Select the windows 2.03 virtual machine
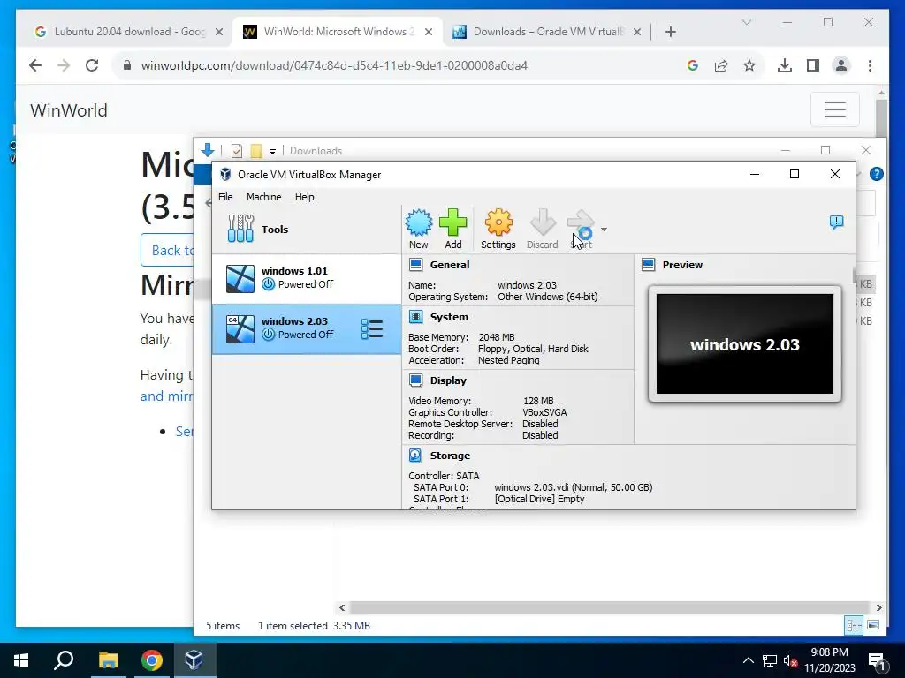Image resolution: width=905 pixels, height=678 pixels. [x=307, y=328]
